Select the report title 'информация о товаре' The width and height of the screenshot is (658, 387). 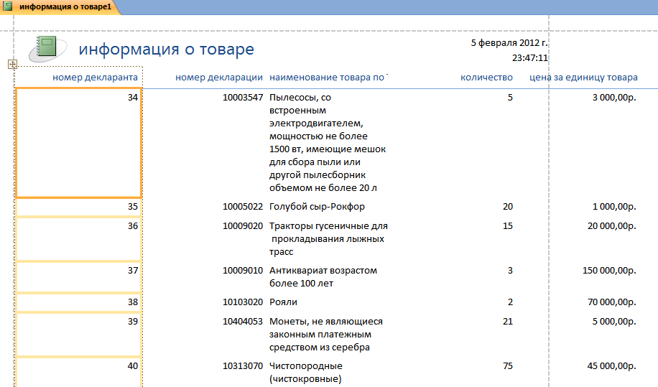pos(166,49)
